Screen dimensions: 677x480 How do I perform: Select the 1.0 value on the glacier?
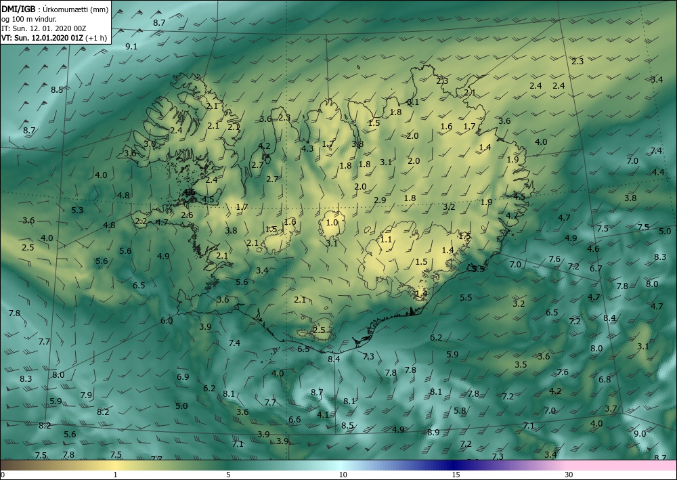coord(332,223)
